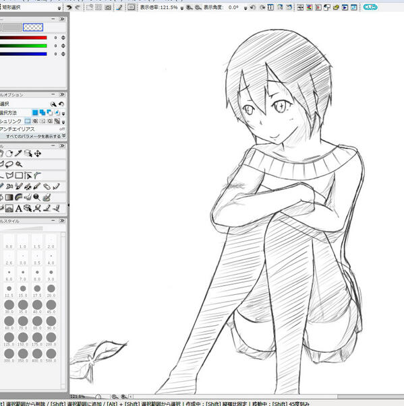Viewport: 404px width, 406px height.
Task: Choose the third shrink mode option
Action: [x=42, y=121]
